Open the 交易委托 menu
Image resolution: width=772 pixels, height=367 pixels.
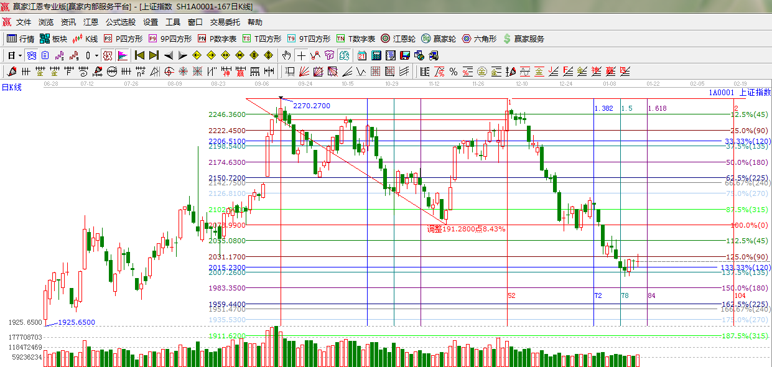coord(225,22)
